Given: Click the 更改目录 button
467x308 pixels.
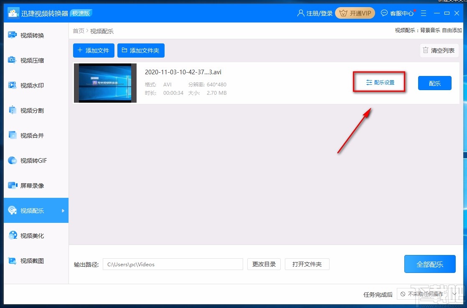Looking at the screenshot, I should [x=264, y=264].
